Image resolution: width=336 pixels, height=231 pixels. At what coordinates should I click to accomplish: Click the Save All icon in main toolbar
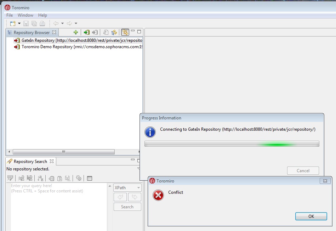pos(34,23)
